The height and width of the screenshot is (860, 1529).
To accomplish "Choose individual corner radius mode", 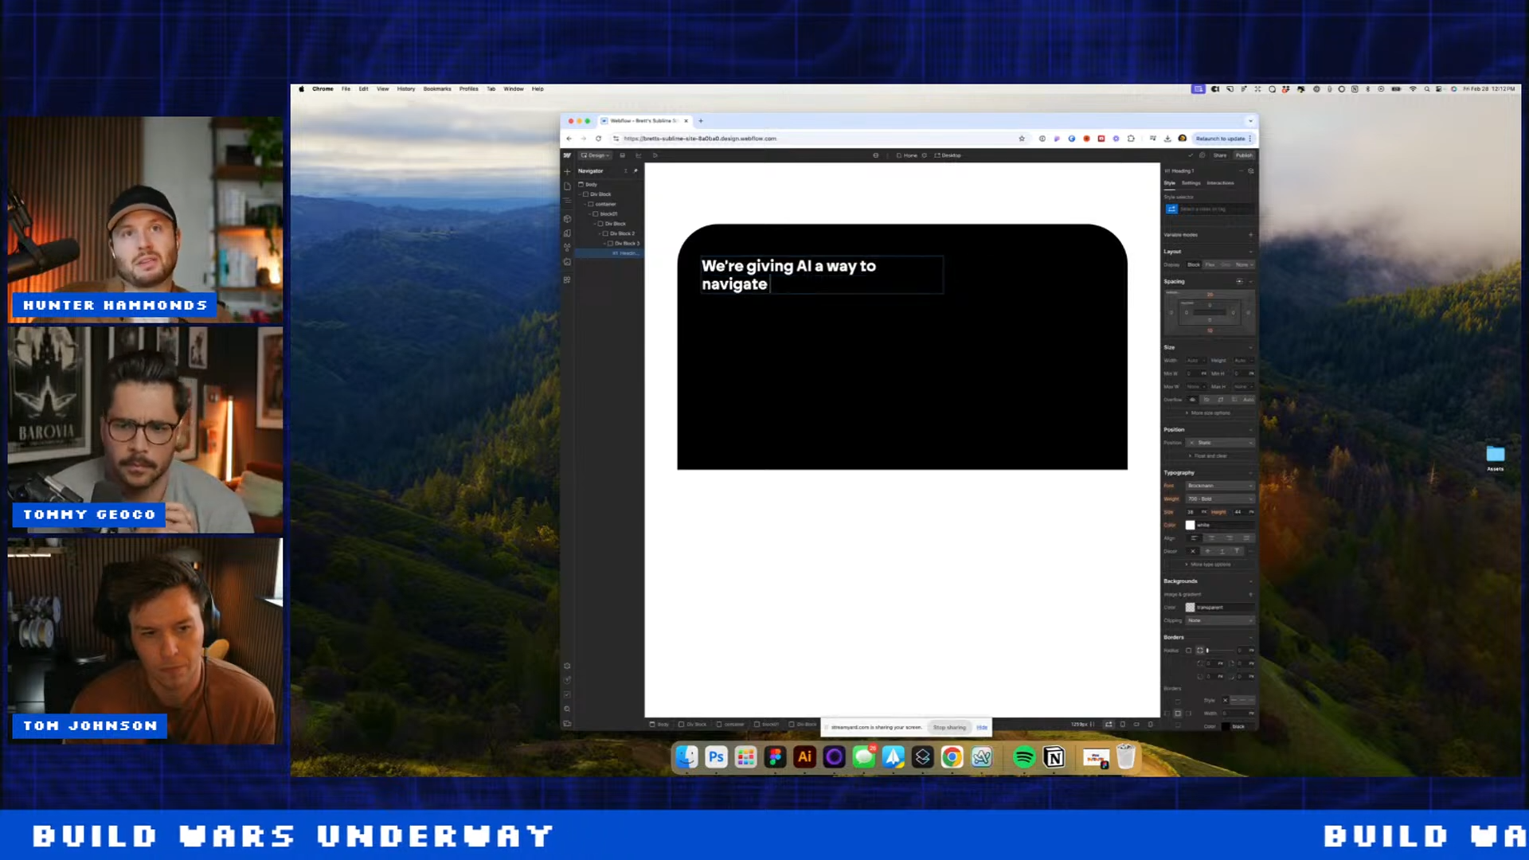I will [x=1200, y=651].
